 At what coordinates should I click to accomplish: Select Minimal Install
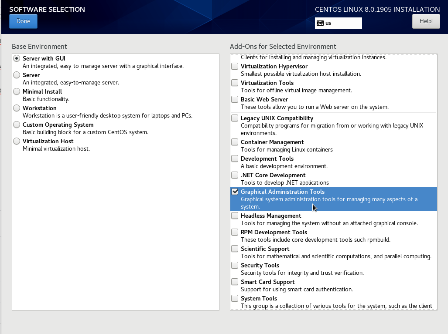16,91
